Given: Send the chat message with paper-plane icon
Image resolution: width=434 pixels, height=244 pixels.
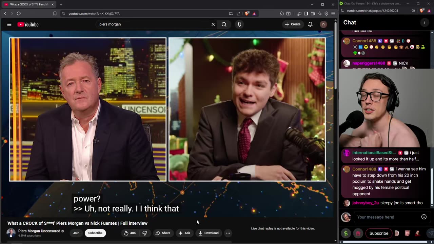Looking at the screenshot, I should pyautogui.click(x=430, y=233).
